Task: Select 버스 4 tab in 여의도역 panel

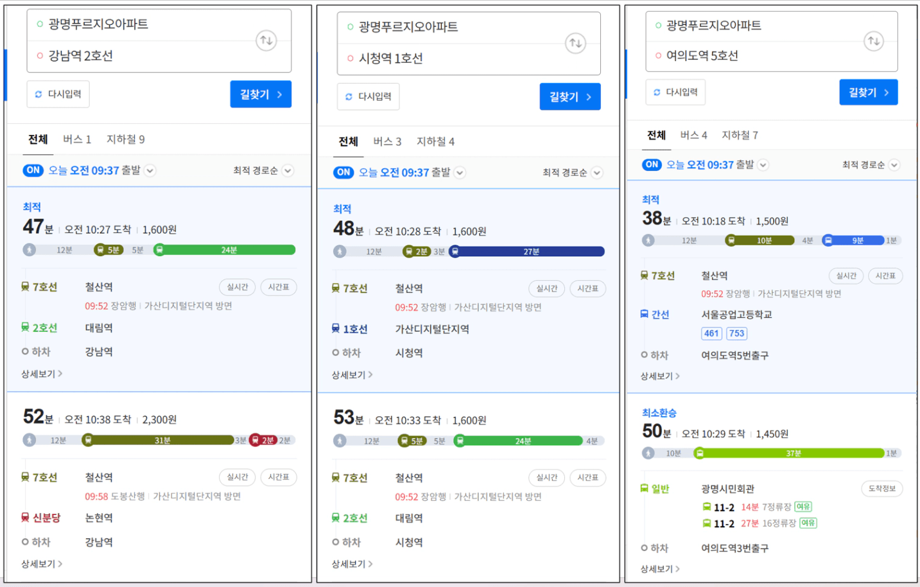Action: point(693,135)
